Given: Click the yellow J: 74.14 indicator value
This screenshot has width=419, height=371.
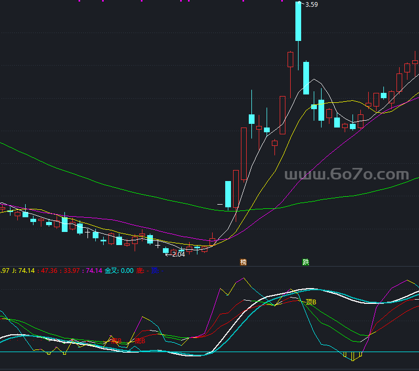Looking at the screenshot, I should (x=24, y=271).
